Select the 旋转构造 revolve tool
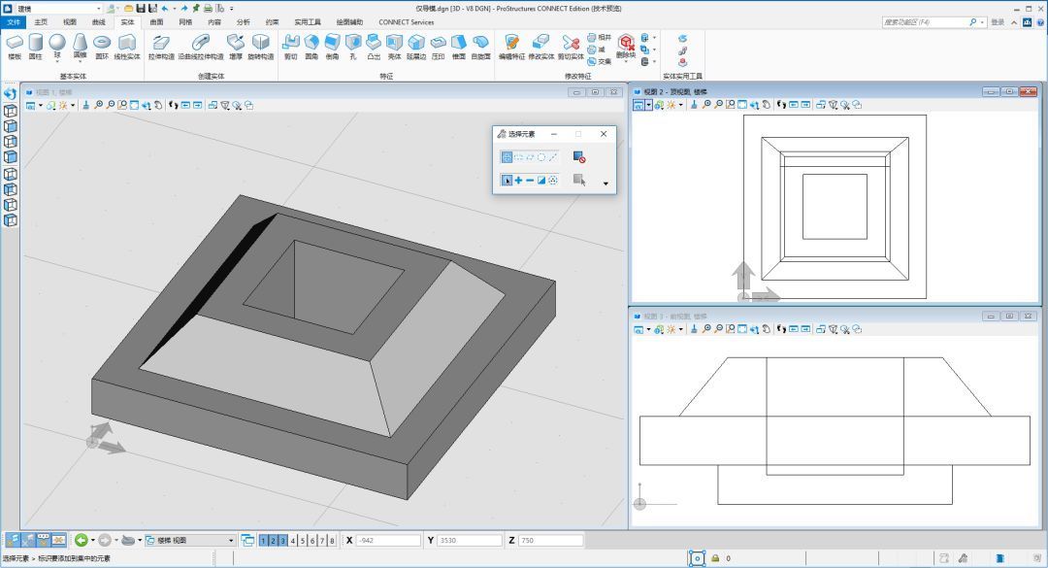The height and width of the screenshot is (568, 1048). click(261, 47)
